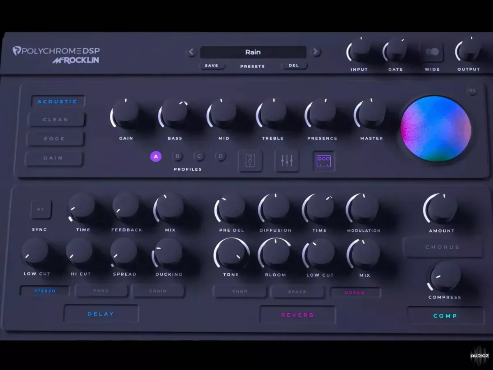Click the MASTER knob

(371, 113)
